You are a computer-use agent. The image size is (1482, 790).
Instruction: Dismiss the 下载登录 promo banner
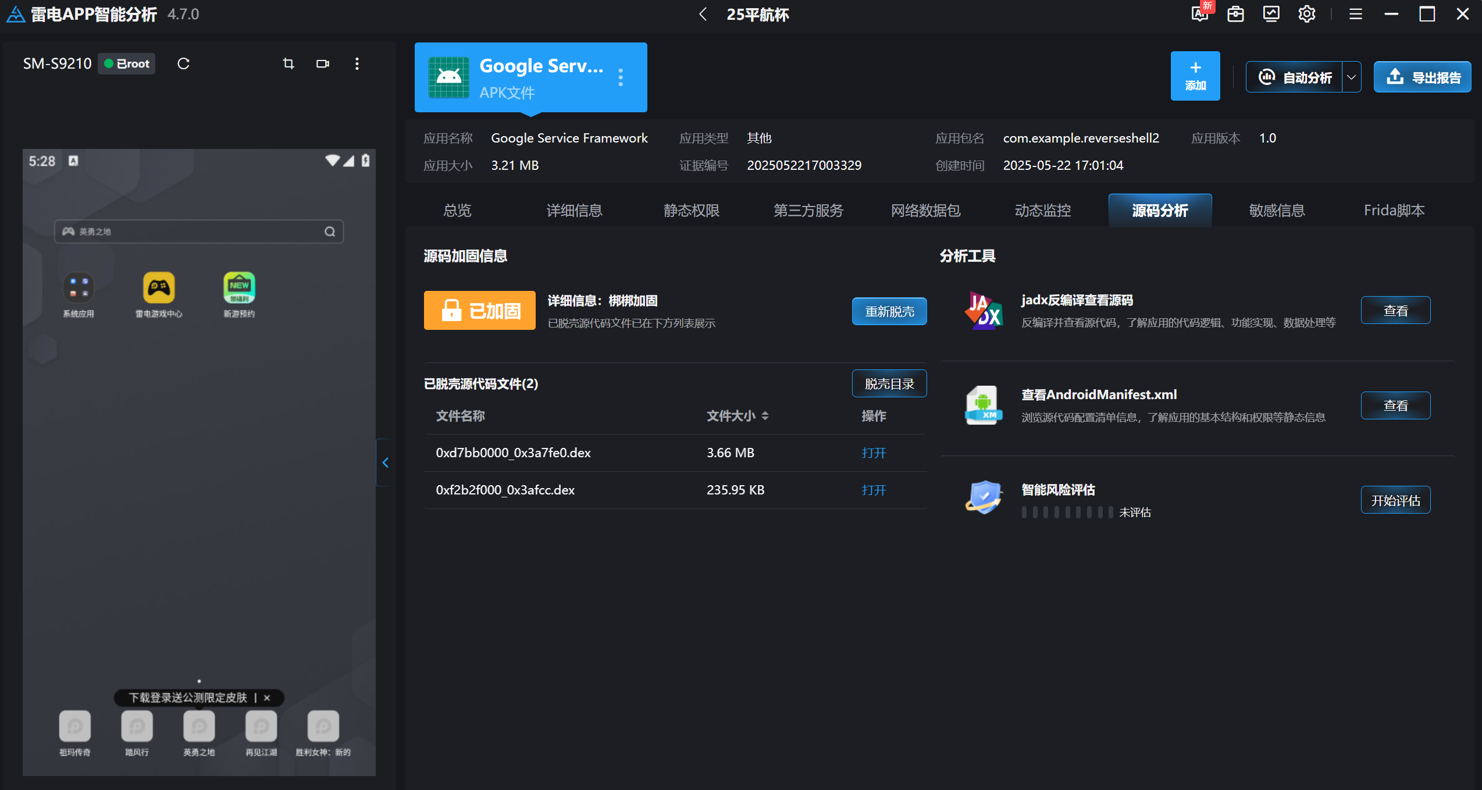point(267,698)
